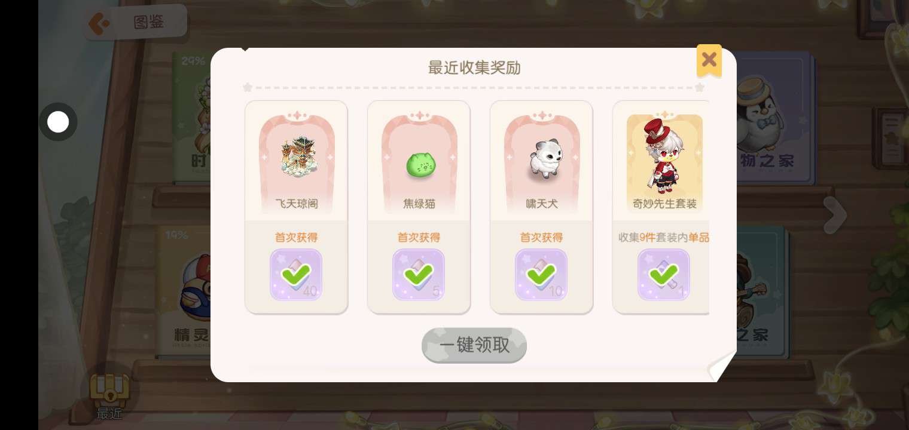Screen dimensions: 909x430
Task: Tap the 飞天琼阁 building icon
Action: pyautogui.click(x=297, y=156)
